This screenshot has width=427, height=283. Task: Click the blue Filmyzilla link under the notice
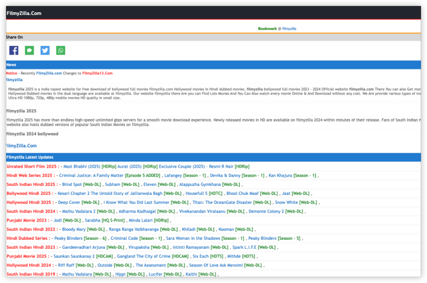coord(14,80)
